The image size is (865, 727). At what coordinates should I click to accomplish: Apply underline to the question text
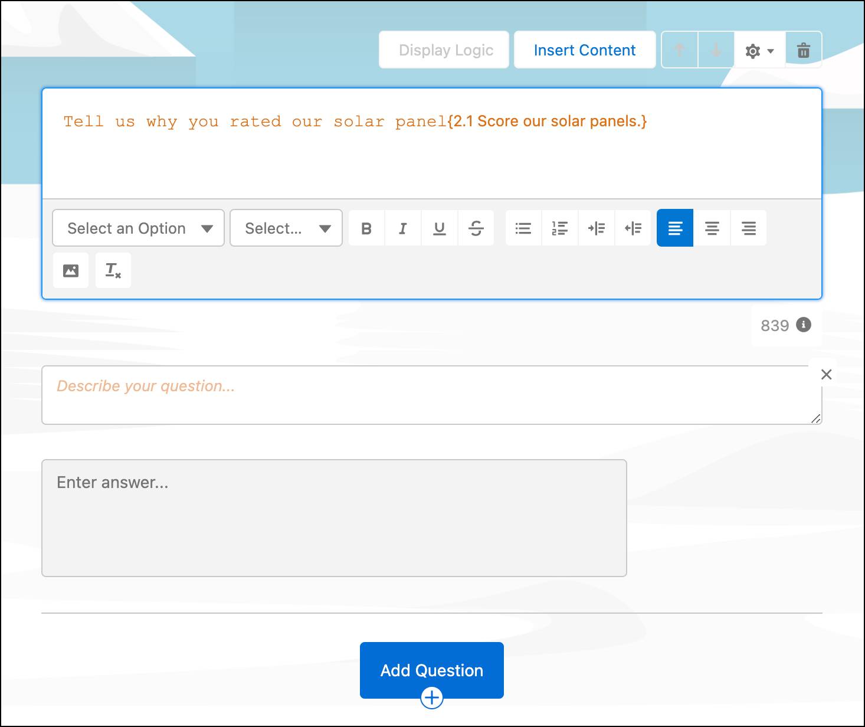(x=439, y=228)
